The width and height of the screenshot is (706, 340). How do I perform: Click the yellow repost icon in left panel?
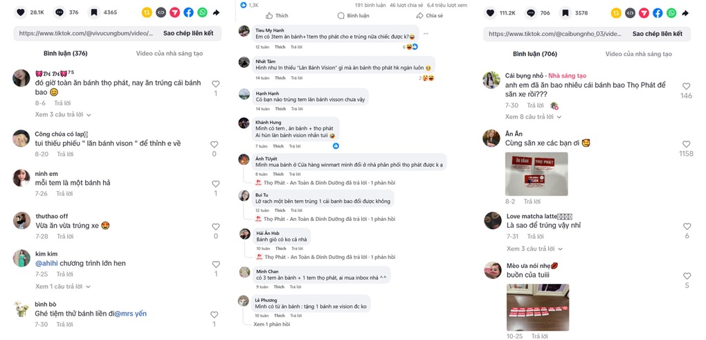tap(147, 12)
